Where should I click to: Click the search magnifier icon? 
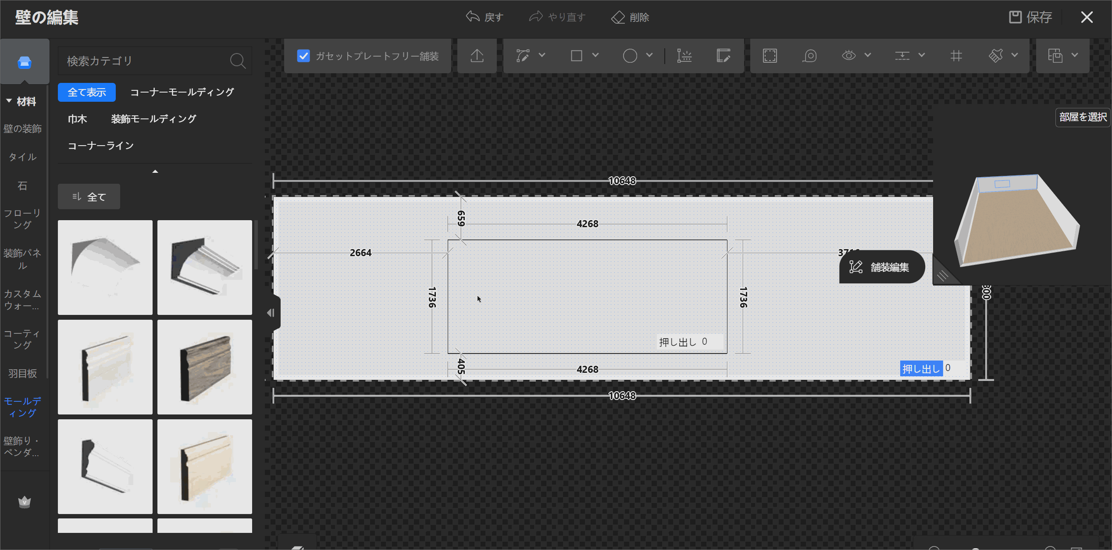pos(238,61)
